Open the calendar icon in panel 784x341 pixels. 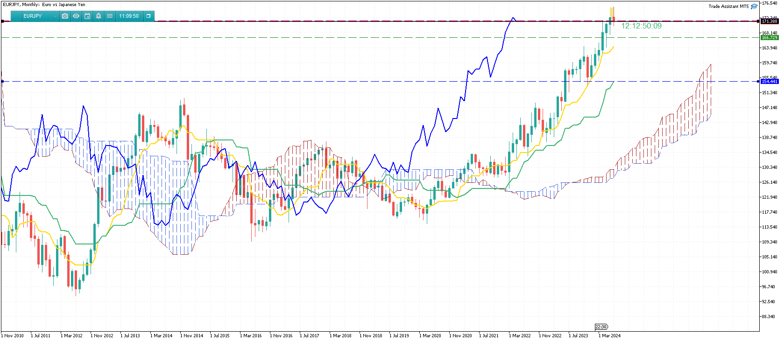coord(87,16)
